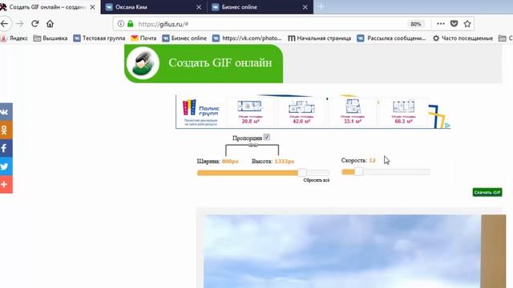Open the vk.com/photo bookmark
This screenshot has width=513, height=288.
(x=247, y=38)
